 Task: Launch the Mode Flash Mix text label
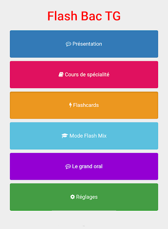click(88, 136)
